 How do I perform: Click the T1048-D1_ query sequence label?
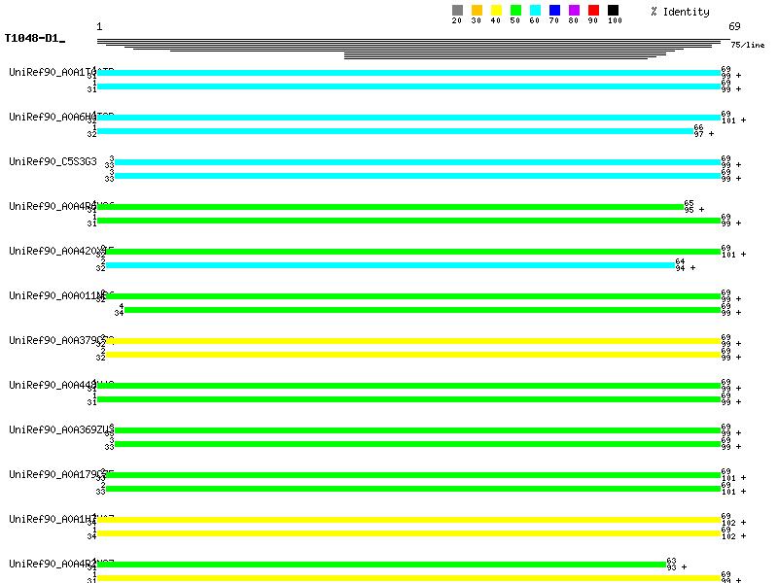click(34, 39)
